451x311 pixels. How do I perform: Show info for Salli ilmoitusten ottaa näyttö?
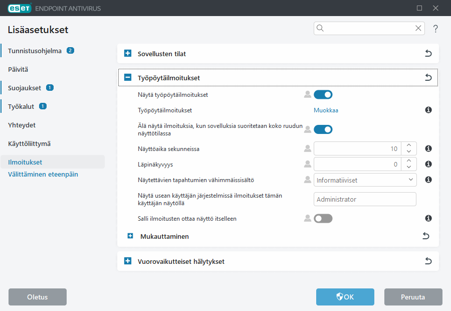tap(428, 218)
